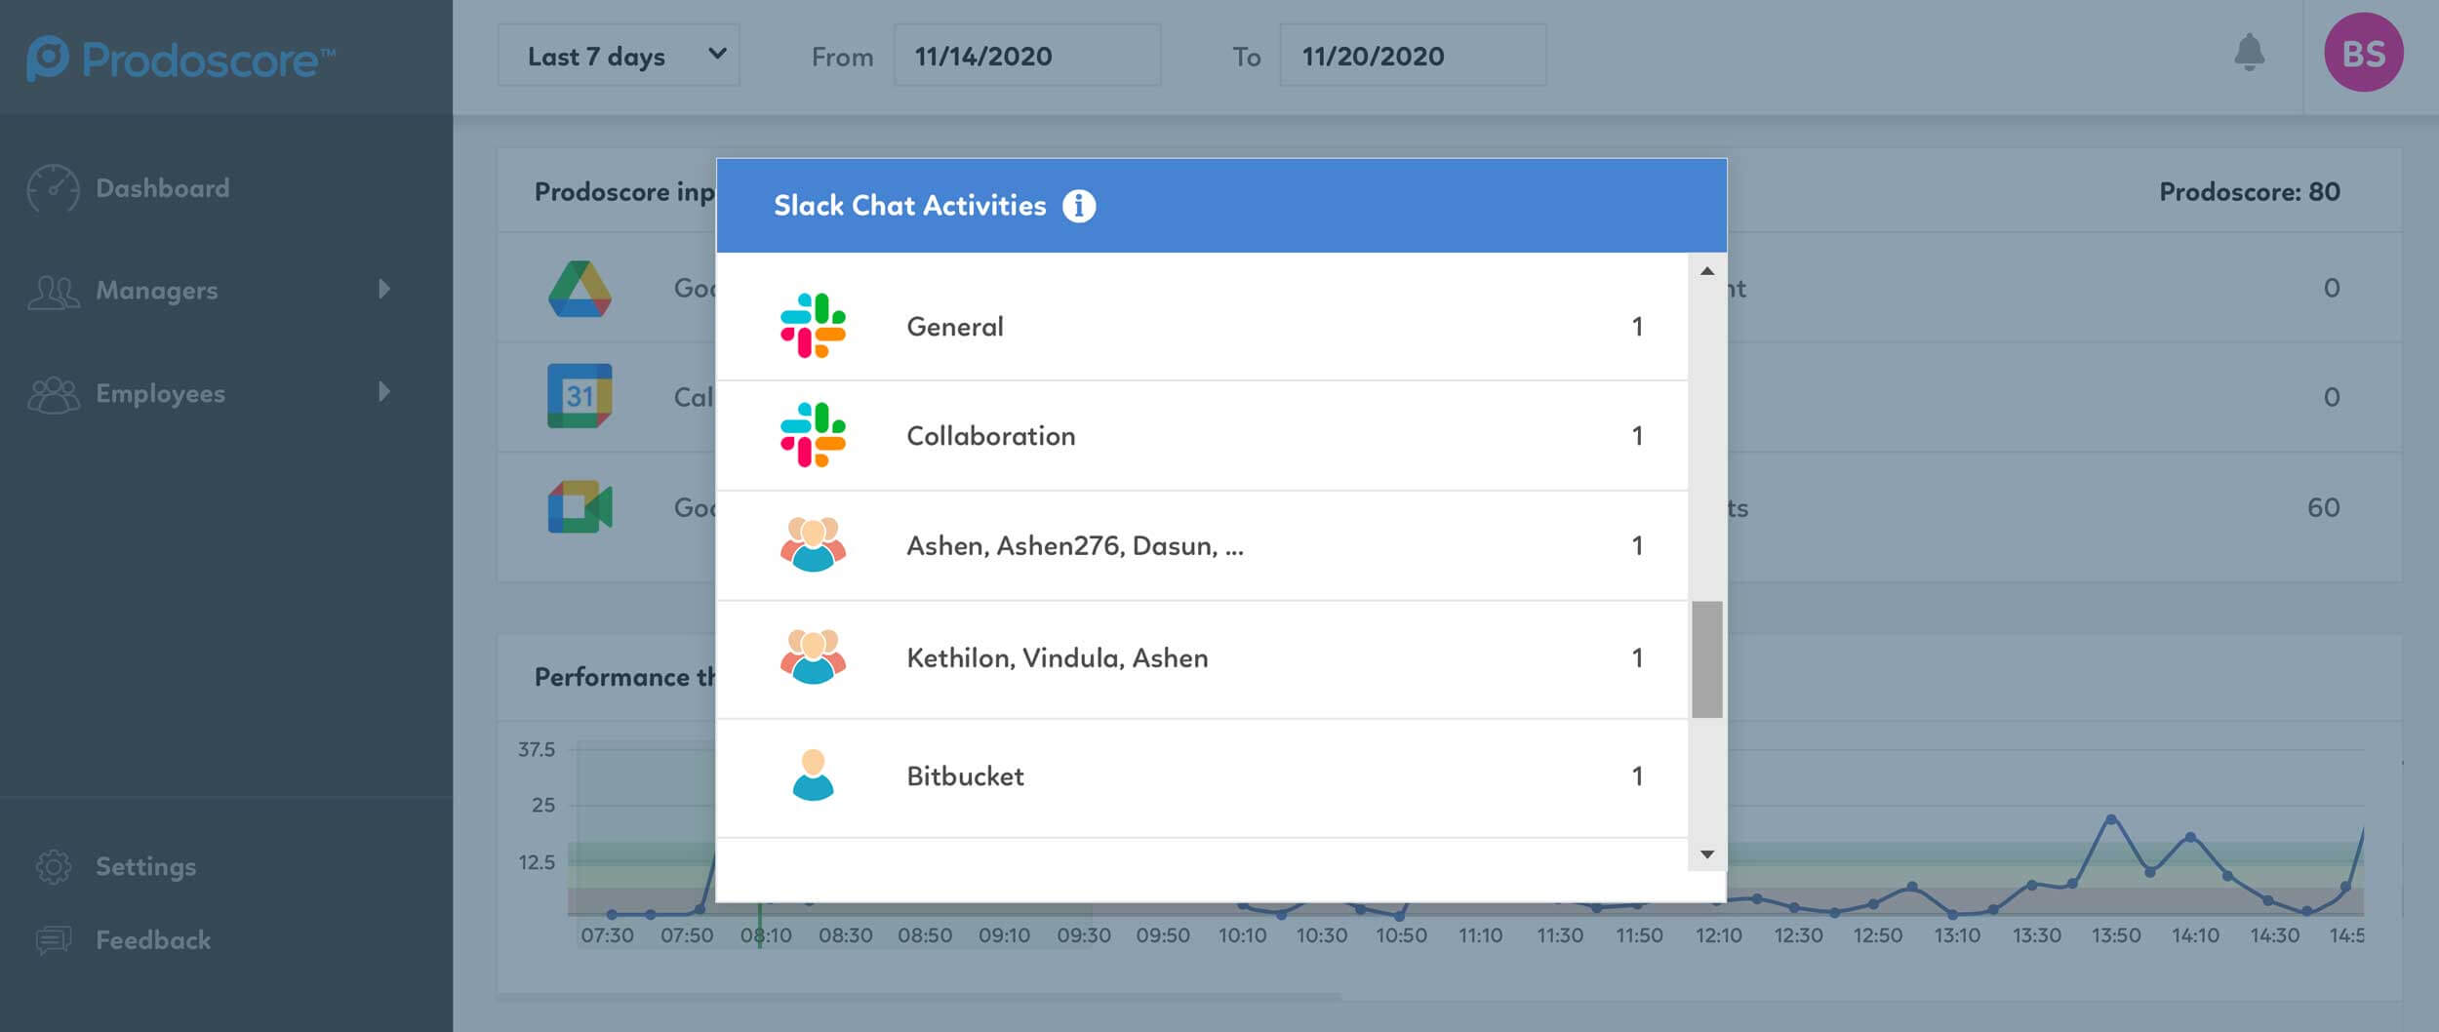The image size is (2439, 1032).
Task: Click the Slack icon in General row
Action: (x=813, y=326)
